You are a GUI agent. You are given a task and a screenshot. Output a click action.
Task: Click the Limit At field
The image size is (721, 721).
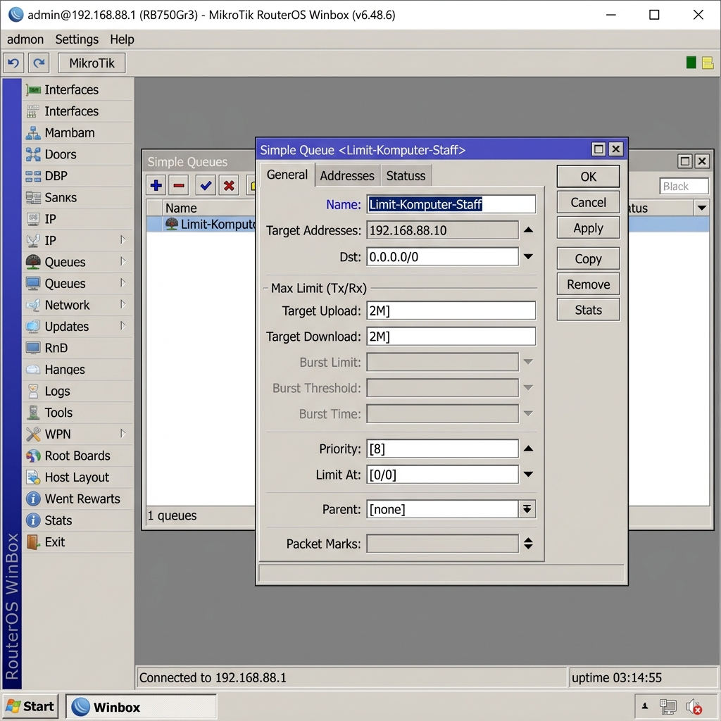point(442,475)
